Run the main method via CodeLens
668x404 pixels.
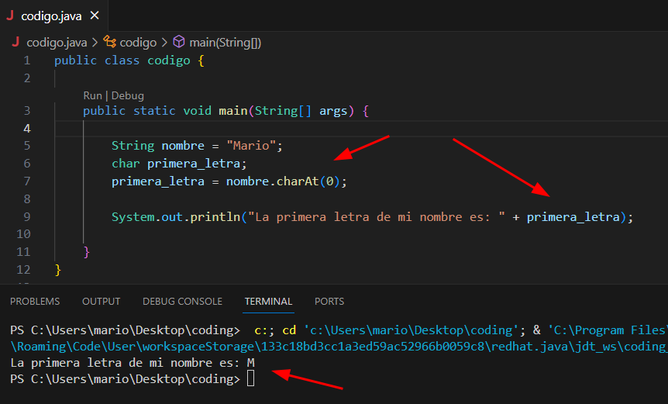[92, 95]
